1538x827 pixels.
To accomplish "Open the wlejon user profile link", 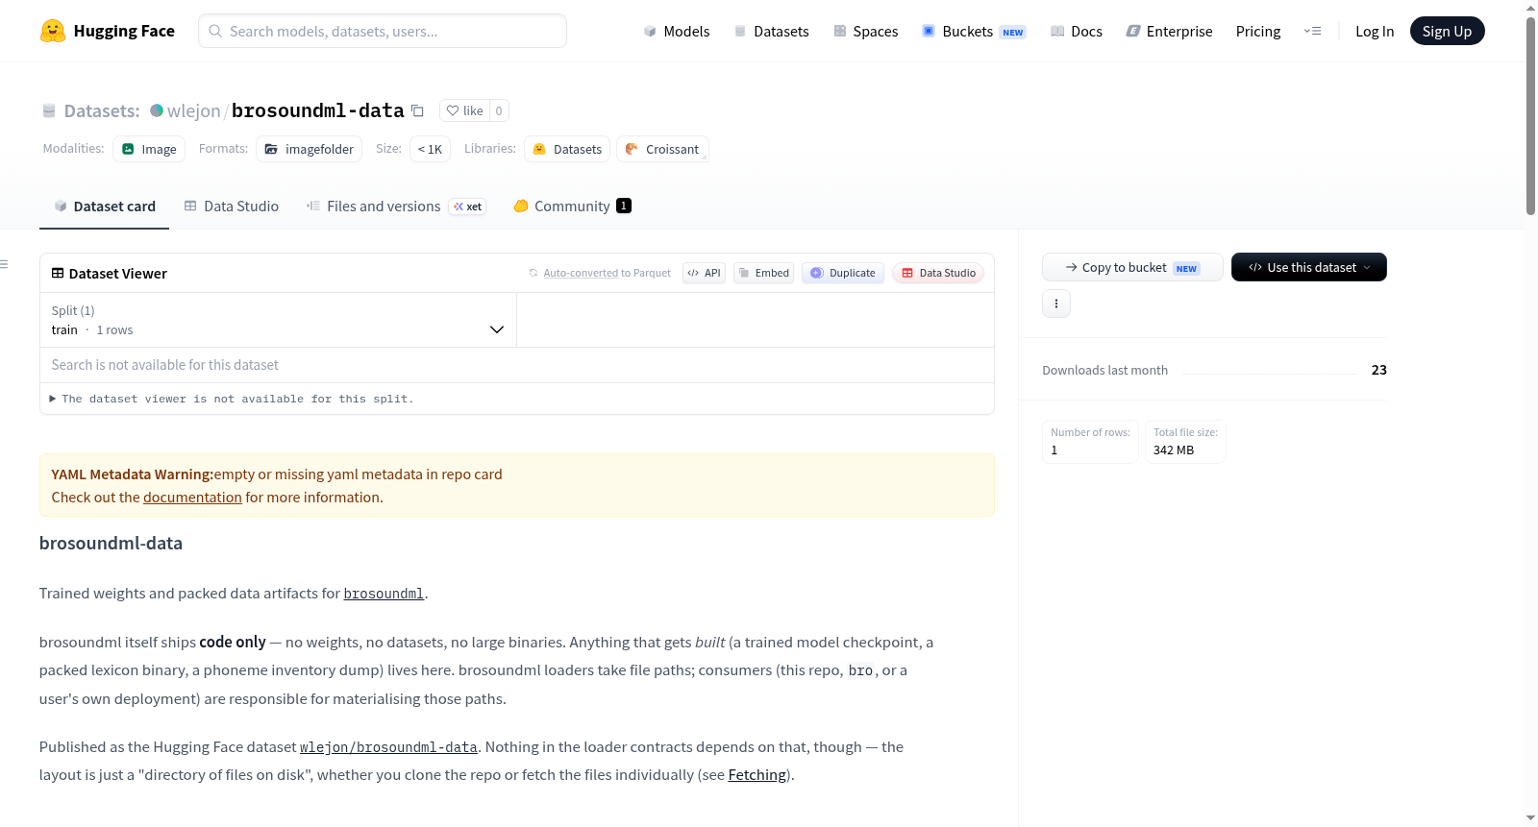I will (x=194, y=110).
